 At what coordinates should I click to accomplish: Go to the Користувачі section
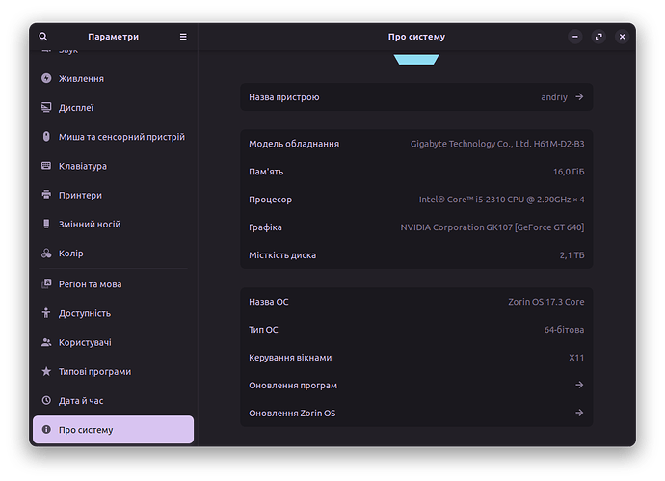85,342
